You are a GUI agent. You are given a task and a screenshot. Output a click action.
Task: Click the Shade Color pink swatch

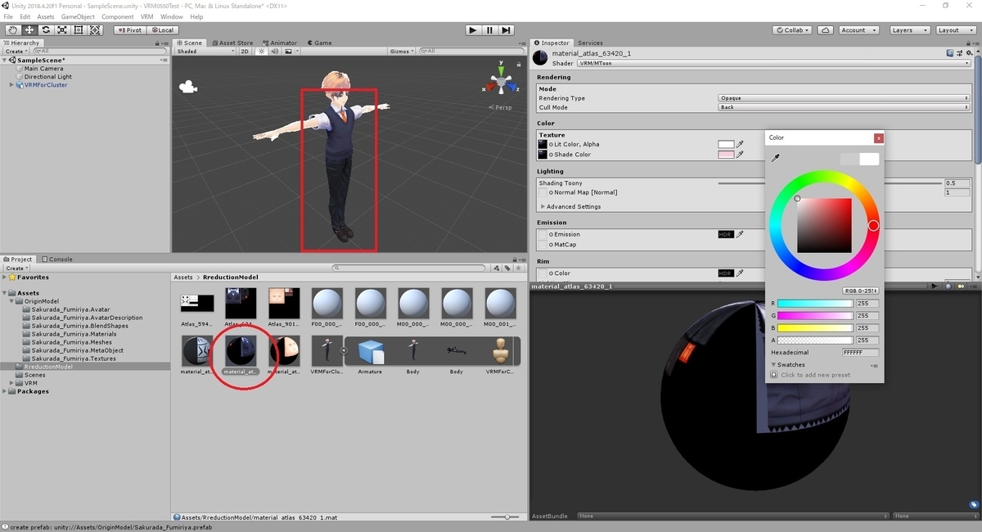coord(726,154)
